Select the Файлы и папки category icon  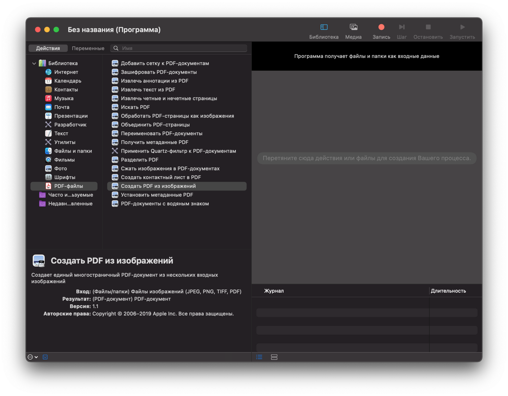coord(48,151)
